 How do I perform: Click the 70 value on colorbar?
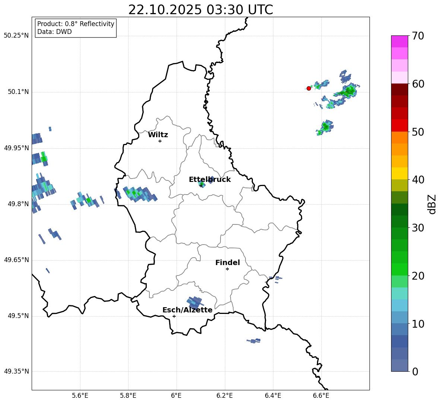pyautogui.click(x=418, y=36)
